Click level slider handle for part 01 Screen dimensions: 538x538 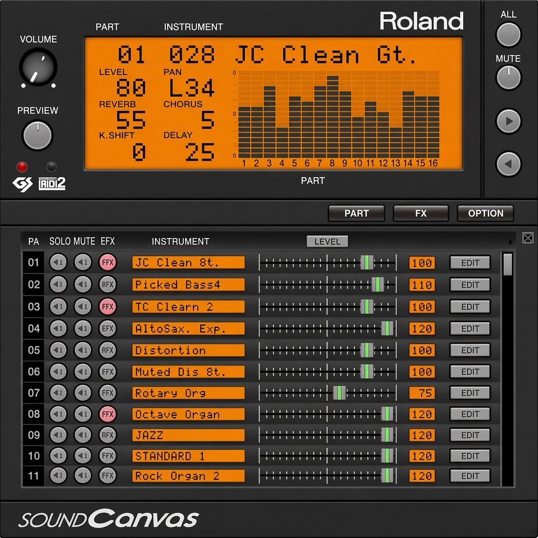(x=367, y=263)
